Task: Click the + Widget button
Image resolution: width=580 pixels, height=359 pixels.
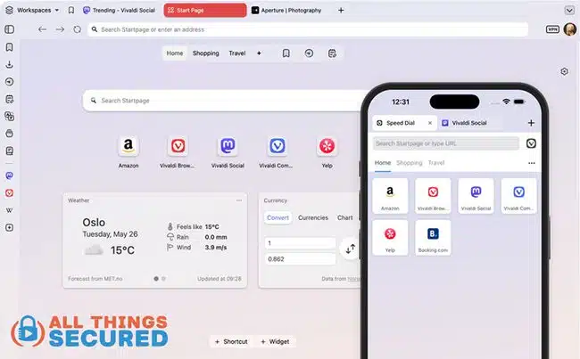Action: coord(275,342)
